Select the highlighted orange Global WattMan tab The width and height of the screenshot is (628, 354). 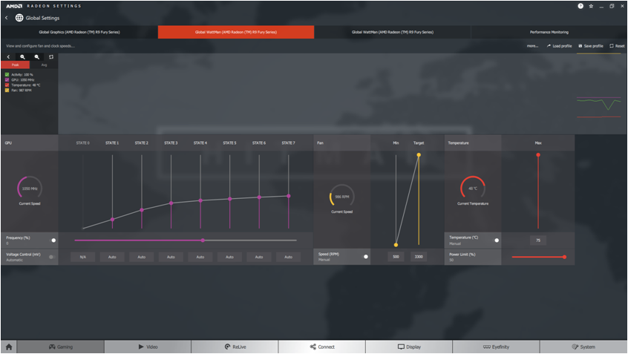(236, 32)
